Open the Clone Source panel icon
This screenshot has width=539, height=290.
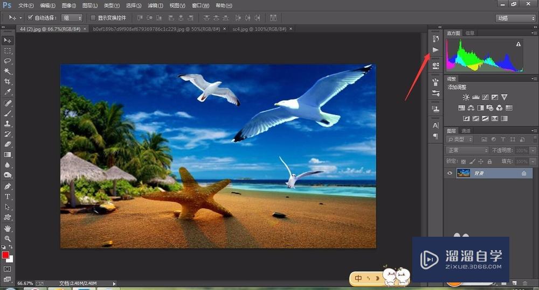(x=436, y=109)
